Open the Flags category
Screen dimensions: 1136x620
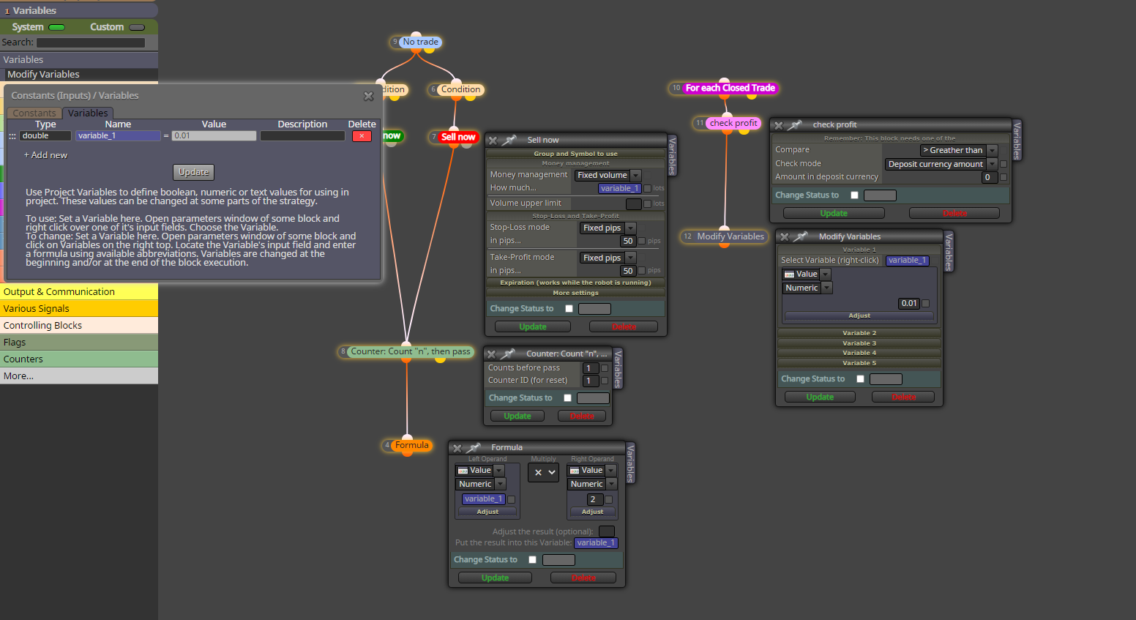click(x=79, y=343)
